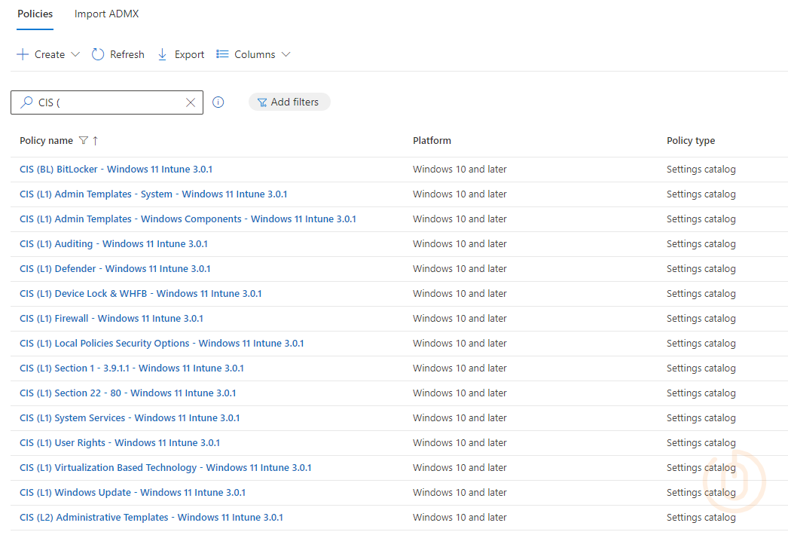Open CIS (L1) Firewall policy
788x535 pixels.
point(111,319)
